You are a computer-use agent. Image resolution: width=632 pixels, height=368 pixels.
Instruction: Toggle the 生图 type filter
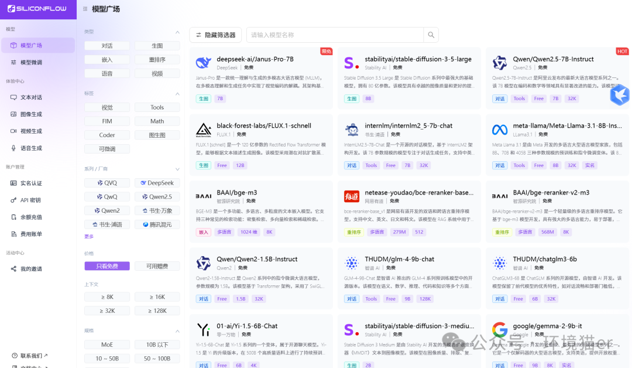tap(157, 46)
